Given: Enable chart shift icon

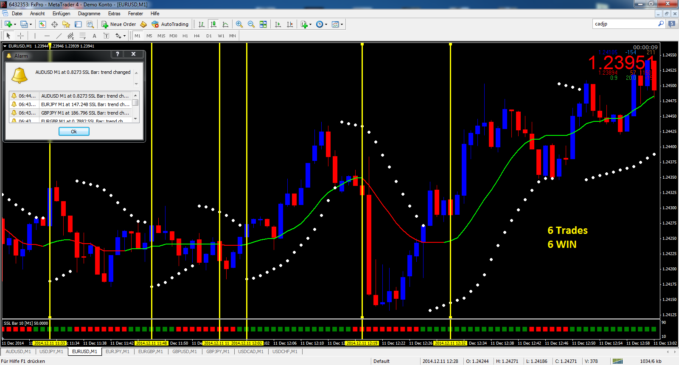Looking at the screenshot, I should click(x=290, y=24).
